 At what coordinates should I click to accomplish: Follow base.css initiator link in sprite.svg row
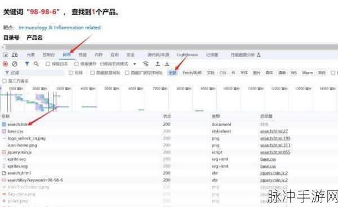(x=268, y=159)
